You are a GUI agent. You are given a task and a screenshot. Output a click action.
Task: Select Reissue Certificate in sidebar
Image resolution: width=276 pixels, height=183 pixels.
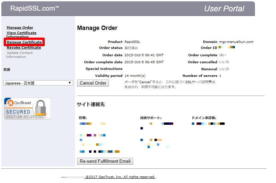click(24, 42)
